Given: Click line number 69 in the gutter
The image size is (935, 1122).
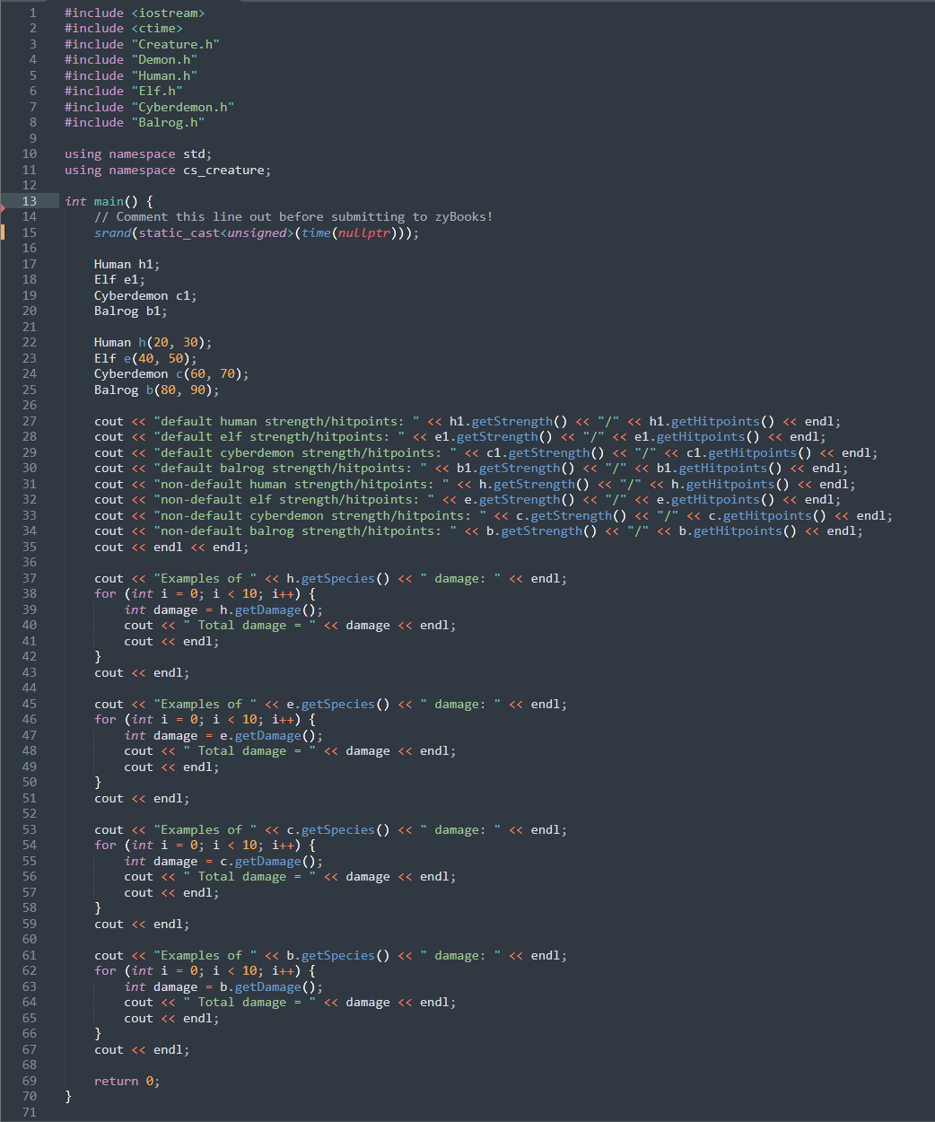Looking at the screenshot, I should (30, 1081).
